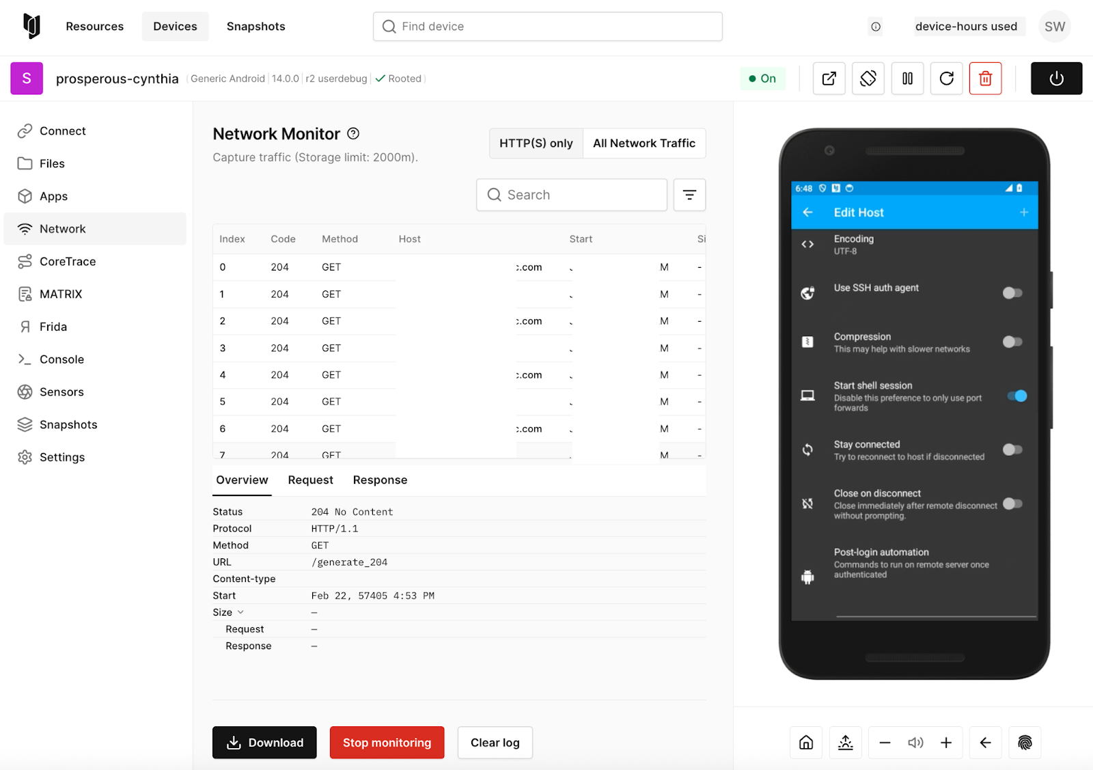
Task: Open the network traffic filter options
Action: (x=689, y=195)
